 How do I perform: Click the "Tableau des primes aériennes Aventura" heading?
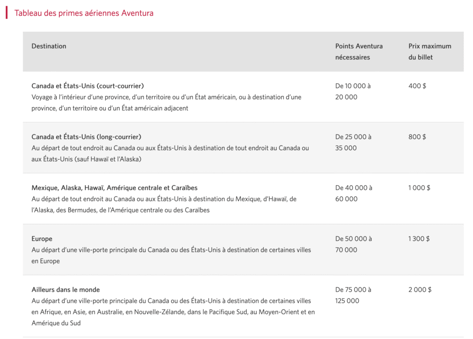coord(84,13)
